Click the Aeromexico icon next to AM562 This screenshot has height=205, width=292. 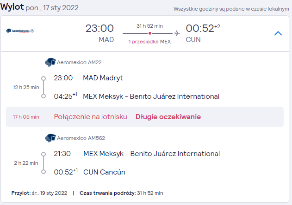pos(50,138)
